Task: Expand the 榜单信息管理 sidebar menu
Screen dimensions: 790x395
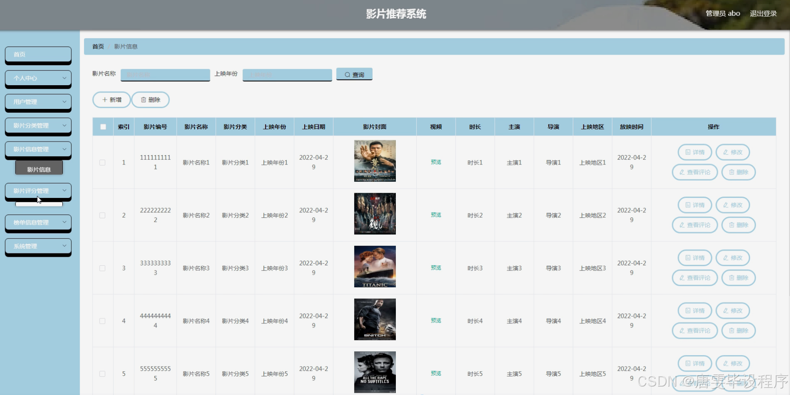Action: pos(38,223)
